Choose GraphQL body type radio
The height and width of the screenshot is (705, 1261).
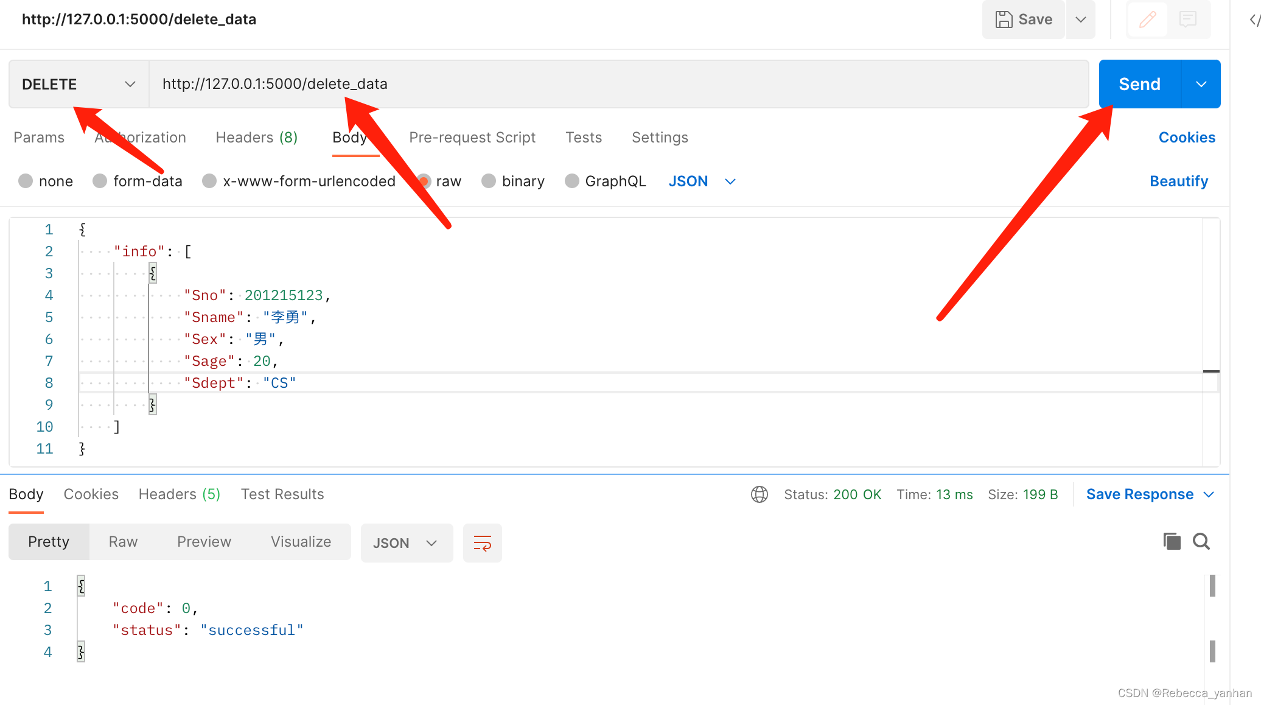(571, 181)
